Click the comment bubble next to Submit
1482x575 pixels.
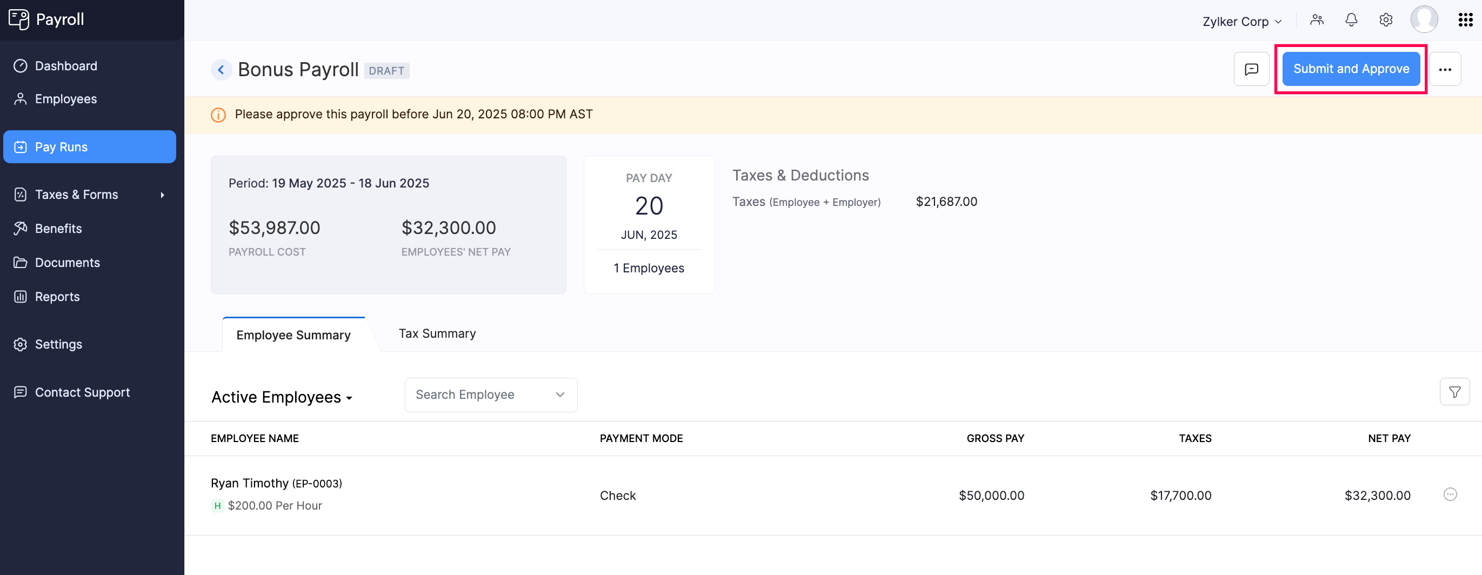pyautogui.click(x=1251, y=69)
